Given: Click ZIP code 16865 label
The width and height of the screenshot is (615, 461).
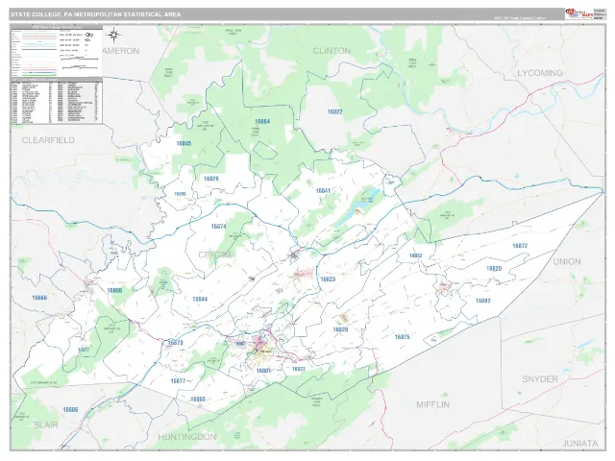Looking at the screenshot, I should click(x=198, y=400).
